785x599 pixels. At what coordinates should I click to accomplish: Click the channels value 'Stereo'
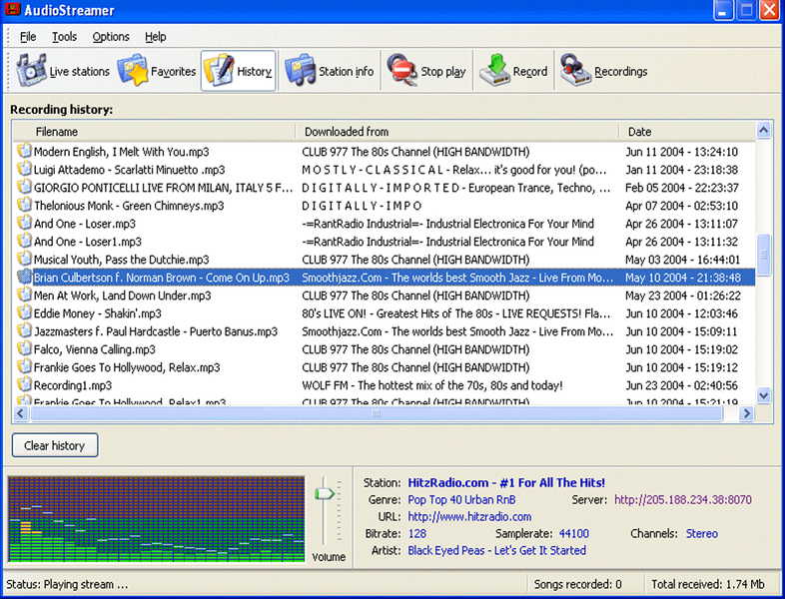(701, 533)
